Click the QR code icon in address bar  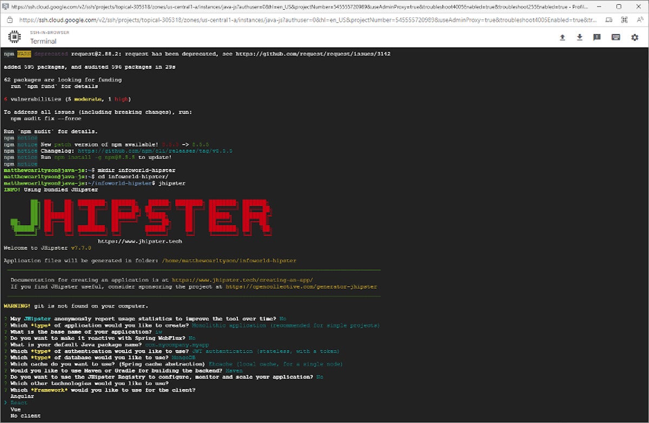pyautogui.click(x=624, y=19)
